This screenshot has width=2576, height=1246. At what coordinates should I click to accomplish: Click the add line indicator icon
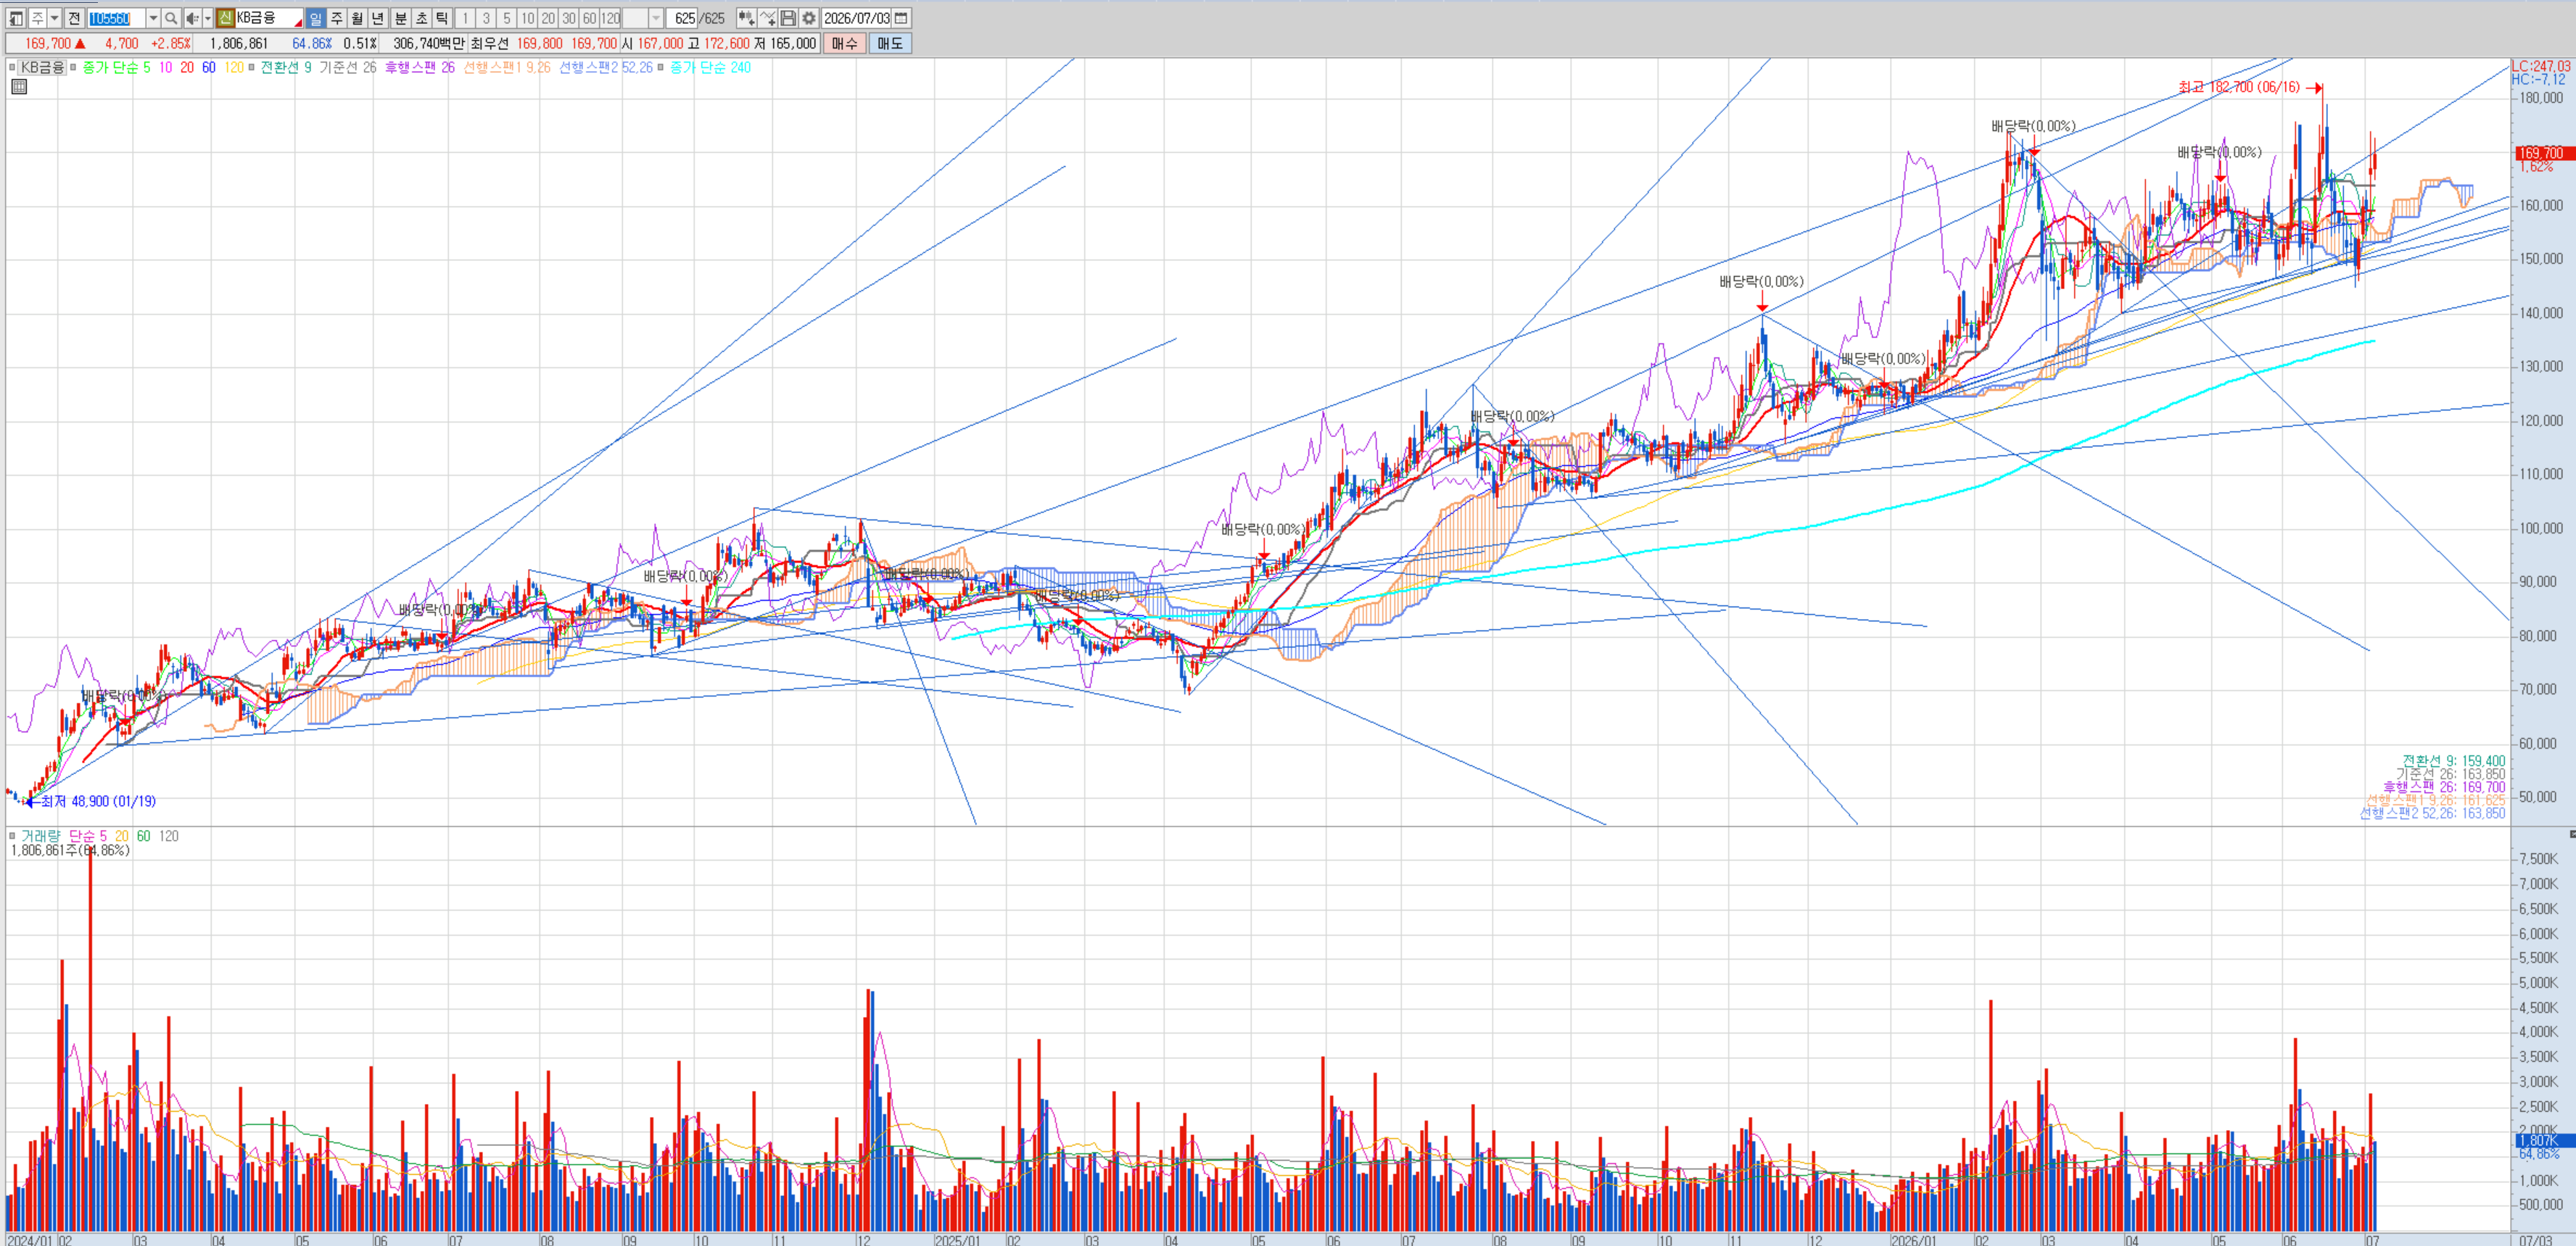[767, 18]
